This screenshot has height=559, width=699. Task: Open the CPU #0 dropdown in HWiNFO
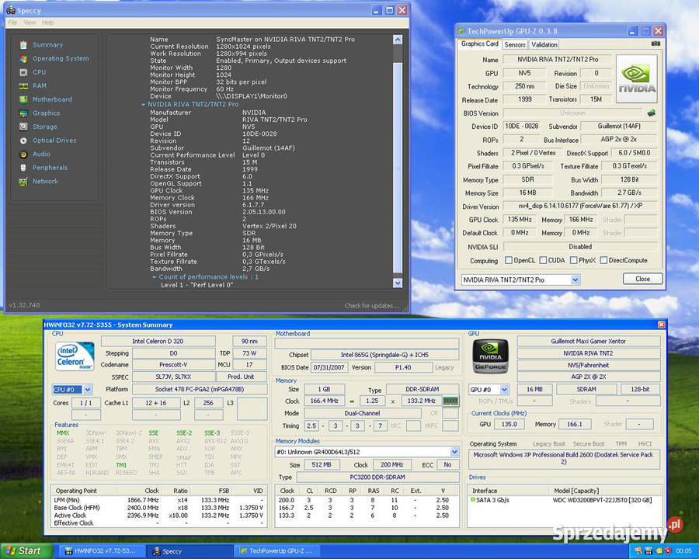(x=87, y=390)
